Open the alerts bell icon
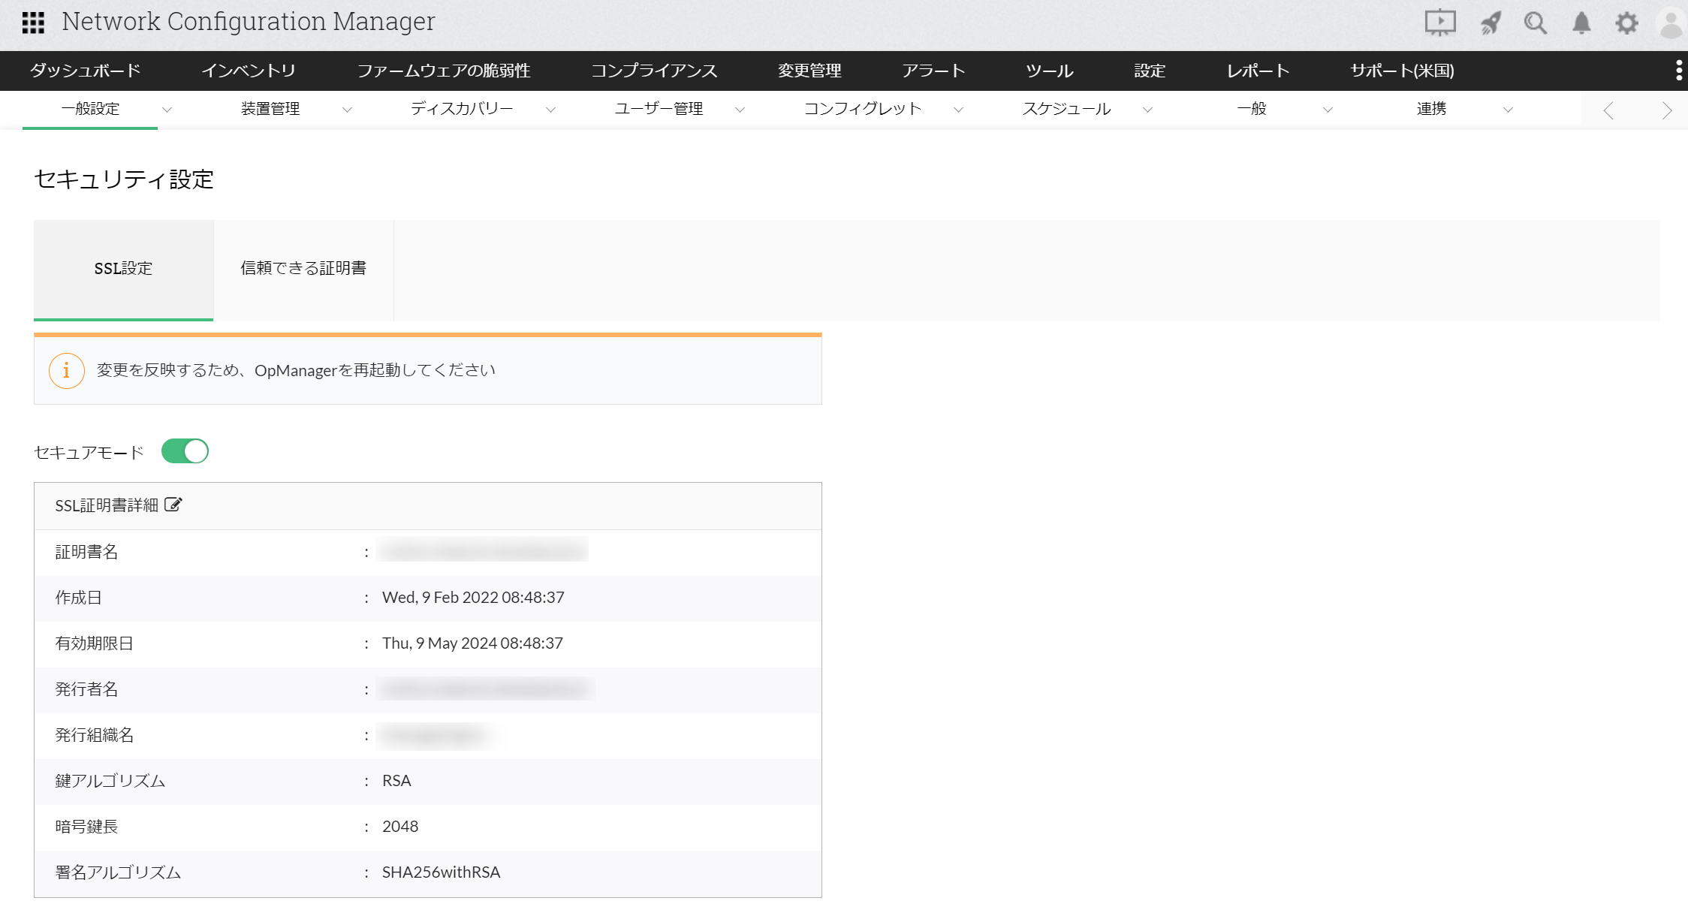 1581,23
